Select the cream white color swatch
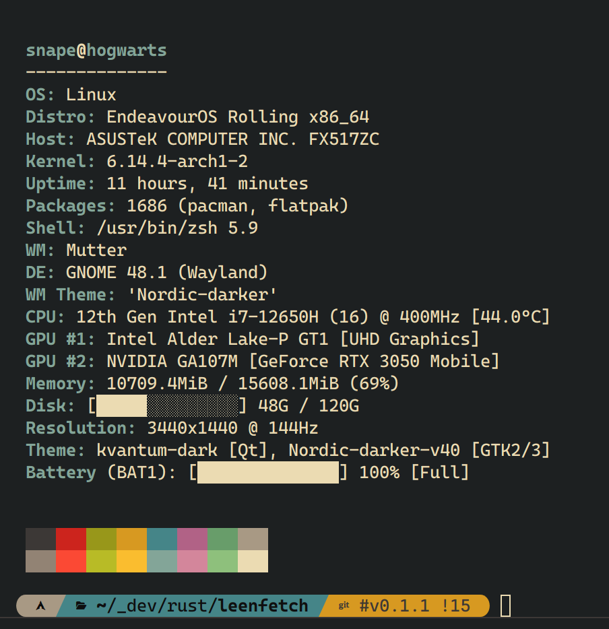609x629 pixels. pos(253,561)
